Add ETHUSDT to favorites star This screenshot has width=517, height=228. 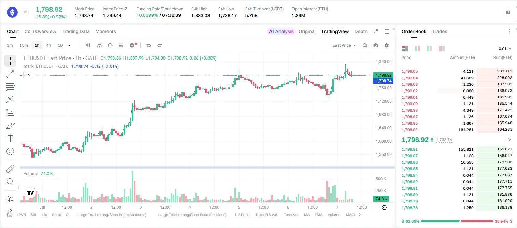point(25,12)
